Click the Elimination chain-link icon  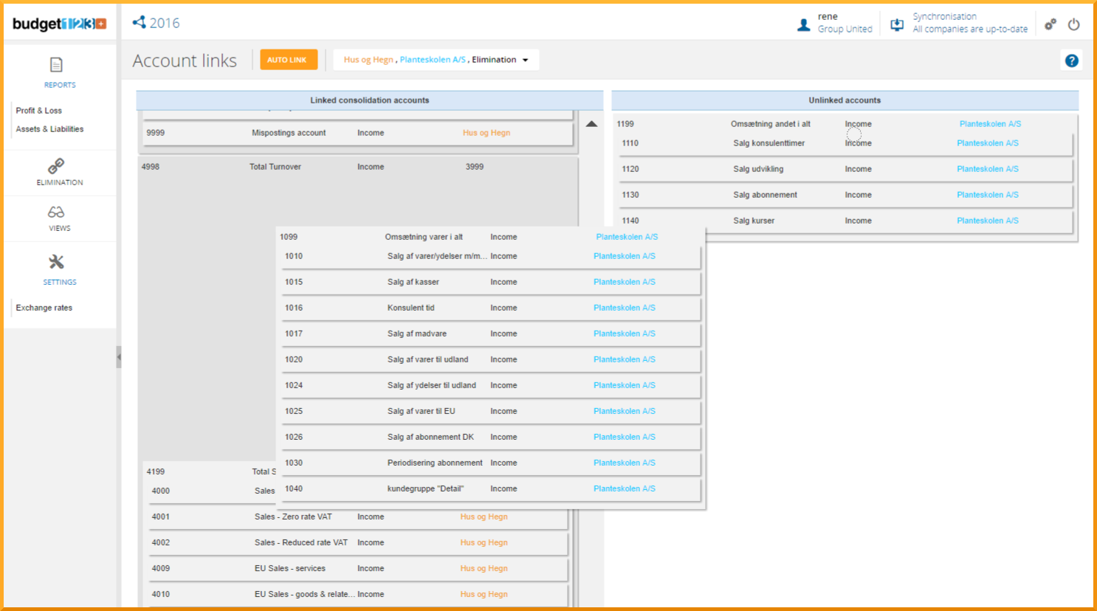(x=56, y=165)
